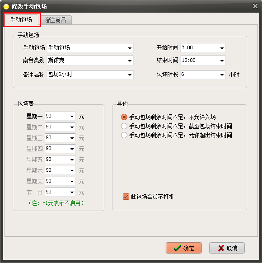Open the 节日 fee dropdown arrow

[x=72, y=193]
